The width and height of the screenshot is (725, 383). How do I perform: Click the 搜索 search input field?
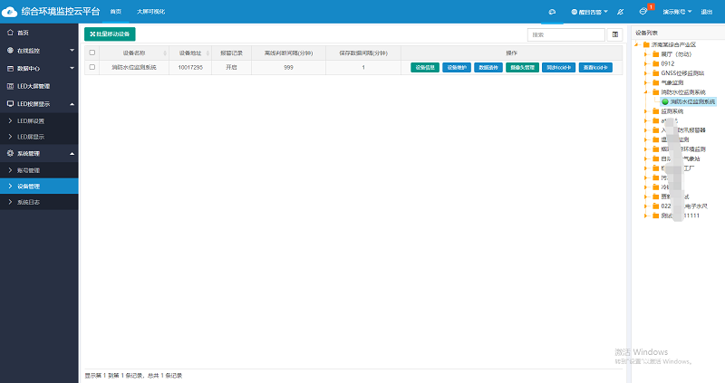[565, 34]
